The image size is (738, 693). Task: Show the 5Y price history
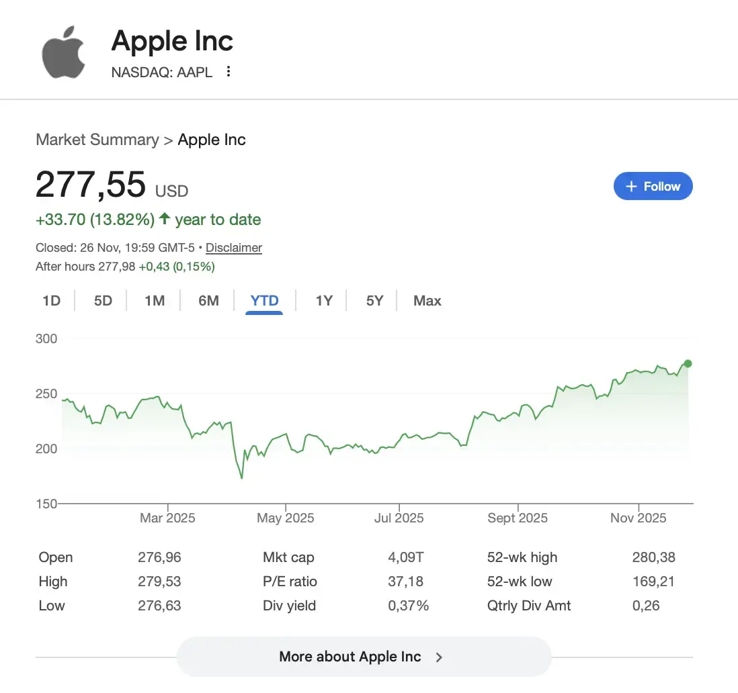374,301
